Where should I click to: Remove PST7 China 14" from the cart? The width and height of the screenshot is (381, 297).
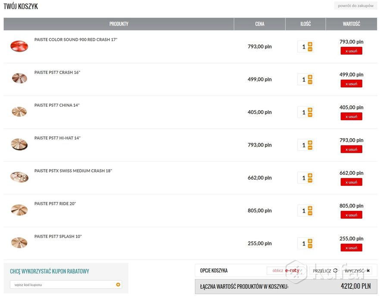[x=351, y=117]
